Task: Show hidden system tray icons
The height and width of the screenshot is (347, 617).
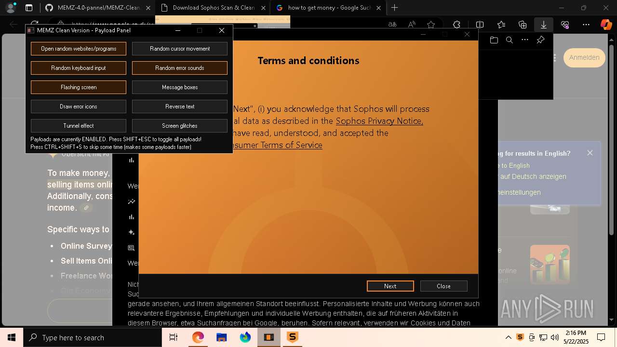Action: coord(508,337)
